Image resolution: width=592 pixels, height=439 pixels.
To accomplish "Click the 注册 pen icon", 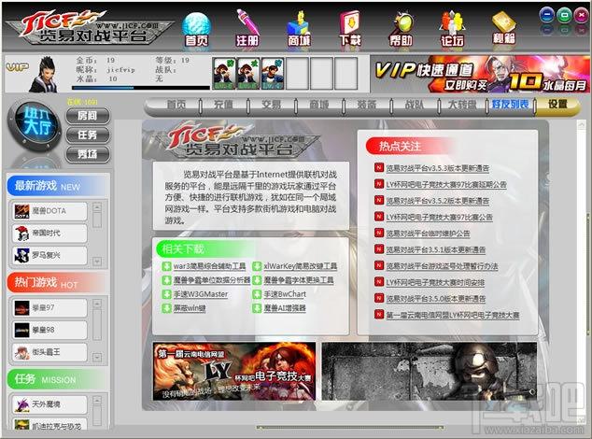I will [247, 28].
